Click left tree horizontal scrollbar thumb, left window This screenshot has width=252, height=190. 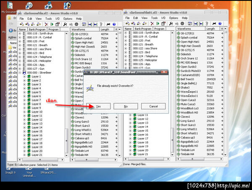point(40,160)
